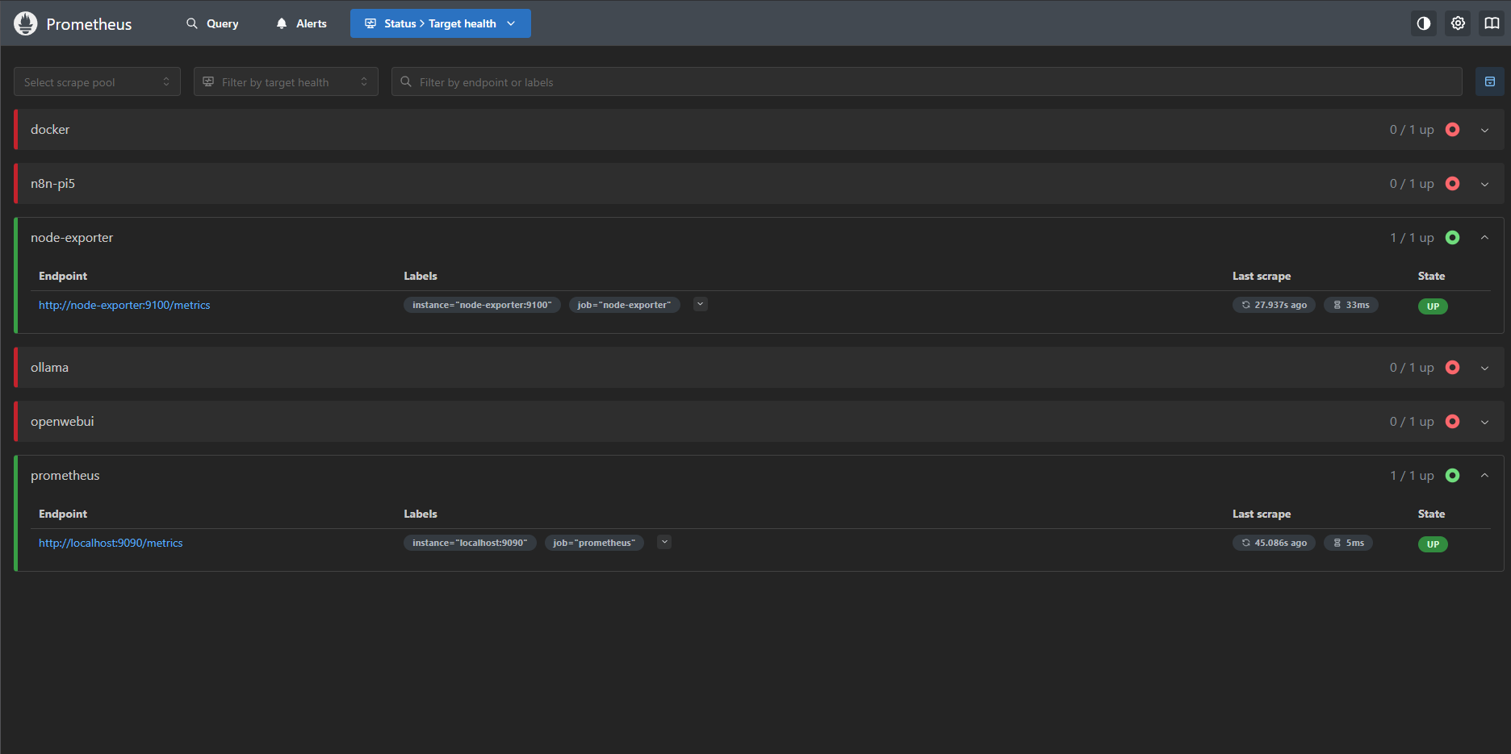
Task: Click the Last scrape header in node-exporter table
Action: [x=1262, y=276]
